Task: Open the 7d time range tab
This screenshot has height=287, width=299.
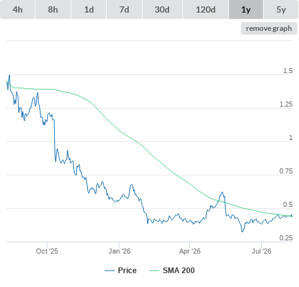Action: (x=124, y=9)
